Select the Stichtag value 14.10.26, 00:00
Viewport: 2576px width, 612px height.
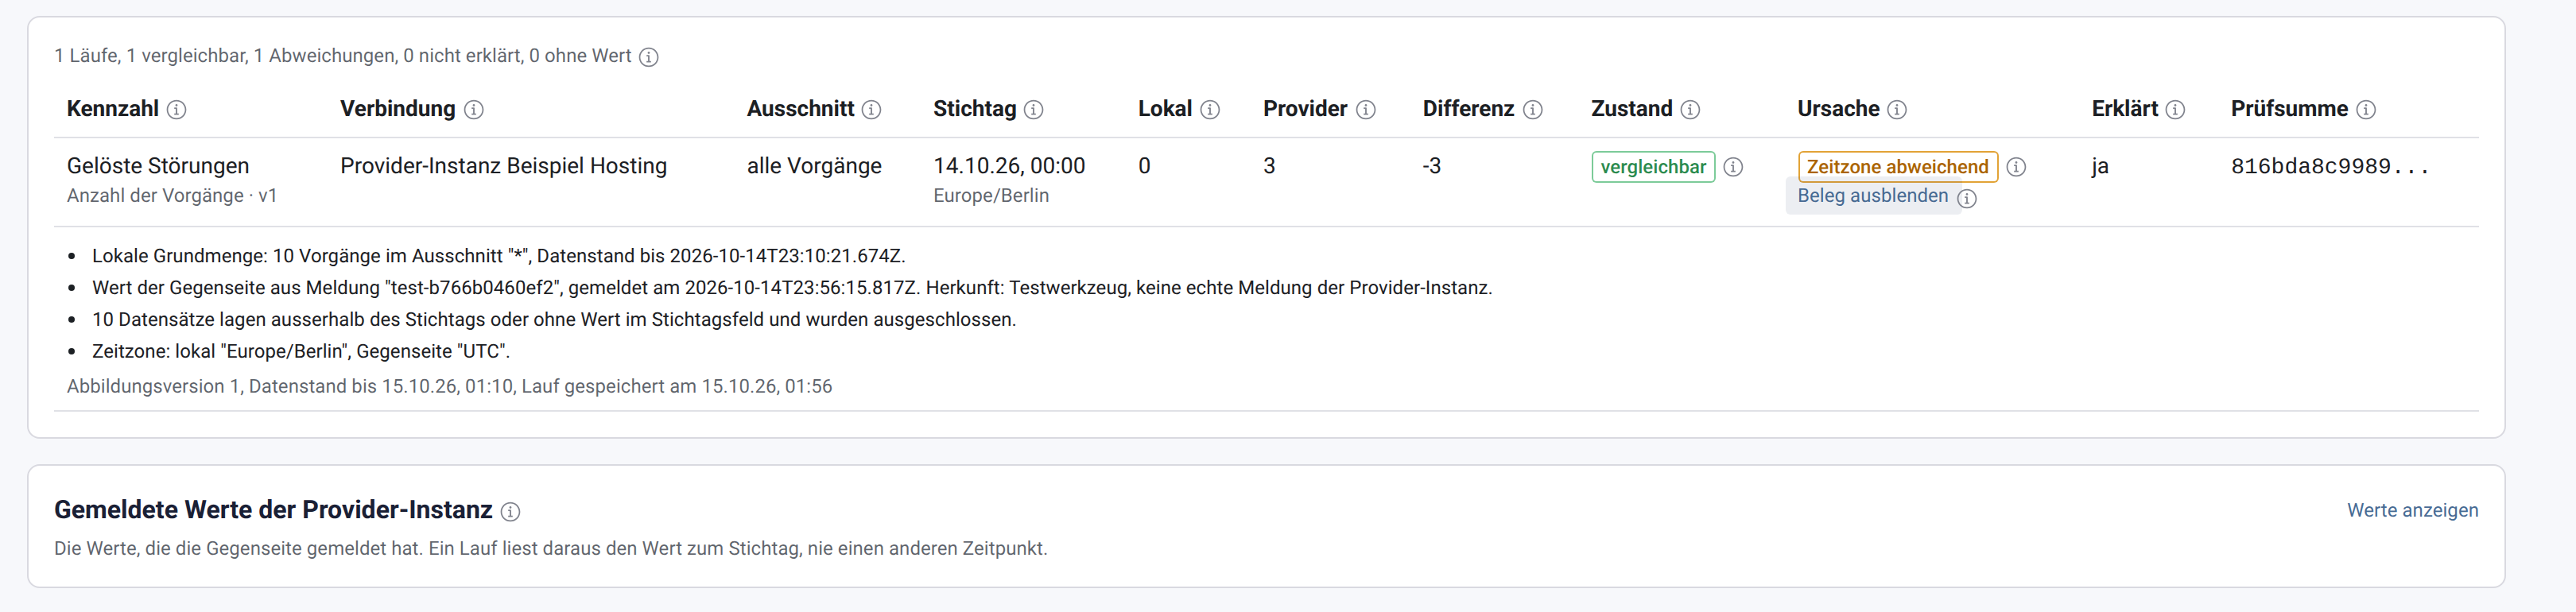[1009, 166]
